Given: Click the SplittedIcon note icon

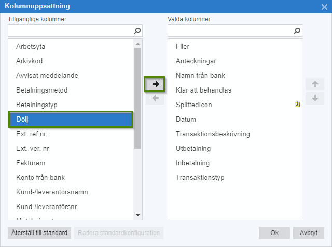Looking at the screenshot, I should (x=297, y=105).
